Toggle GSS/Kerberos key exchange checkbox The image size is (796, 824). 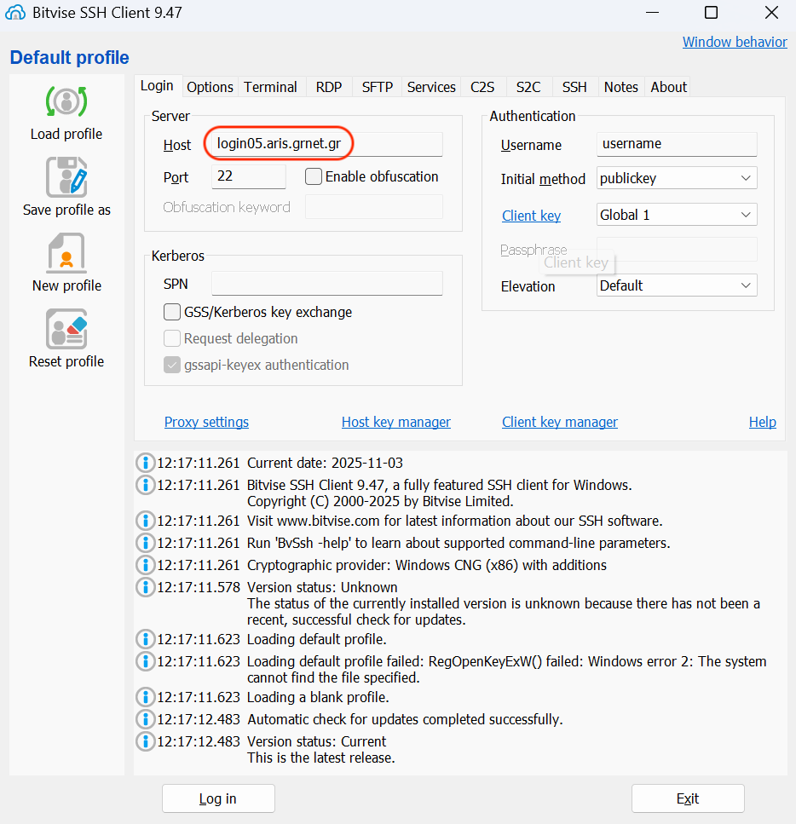tap(172, 312)
